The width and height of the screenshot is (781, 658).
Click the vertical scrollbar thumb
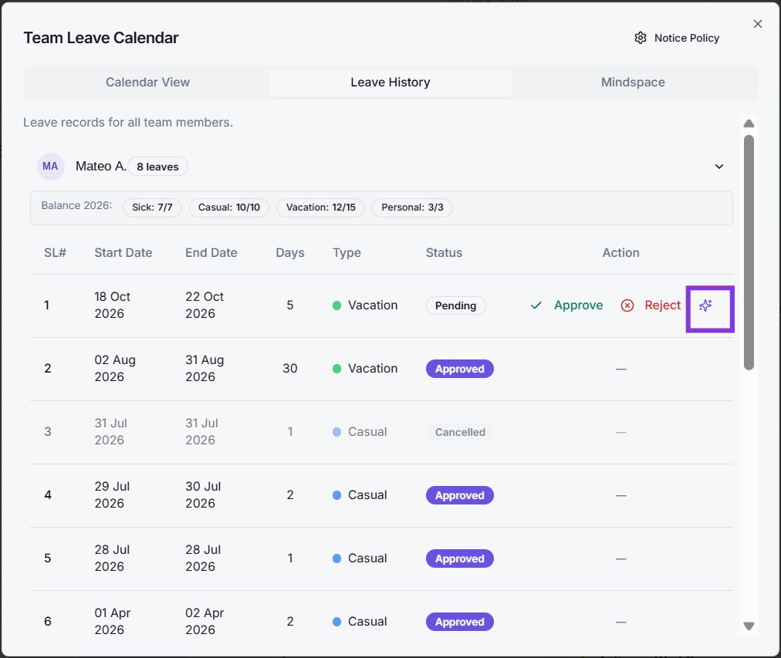click(x=749, y=252)
